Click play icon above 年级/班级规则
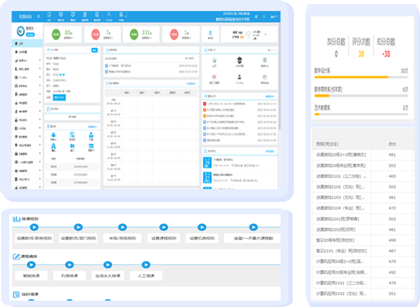Image resolution: width=420 pixels, height=307 pixels. coord(123,227)
